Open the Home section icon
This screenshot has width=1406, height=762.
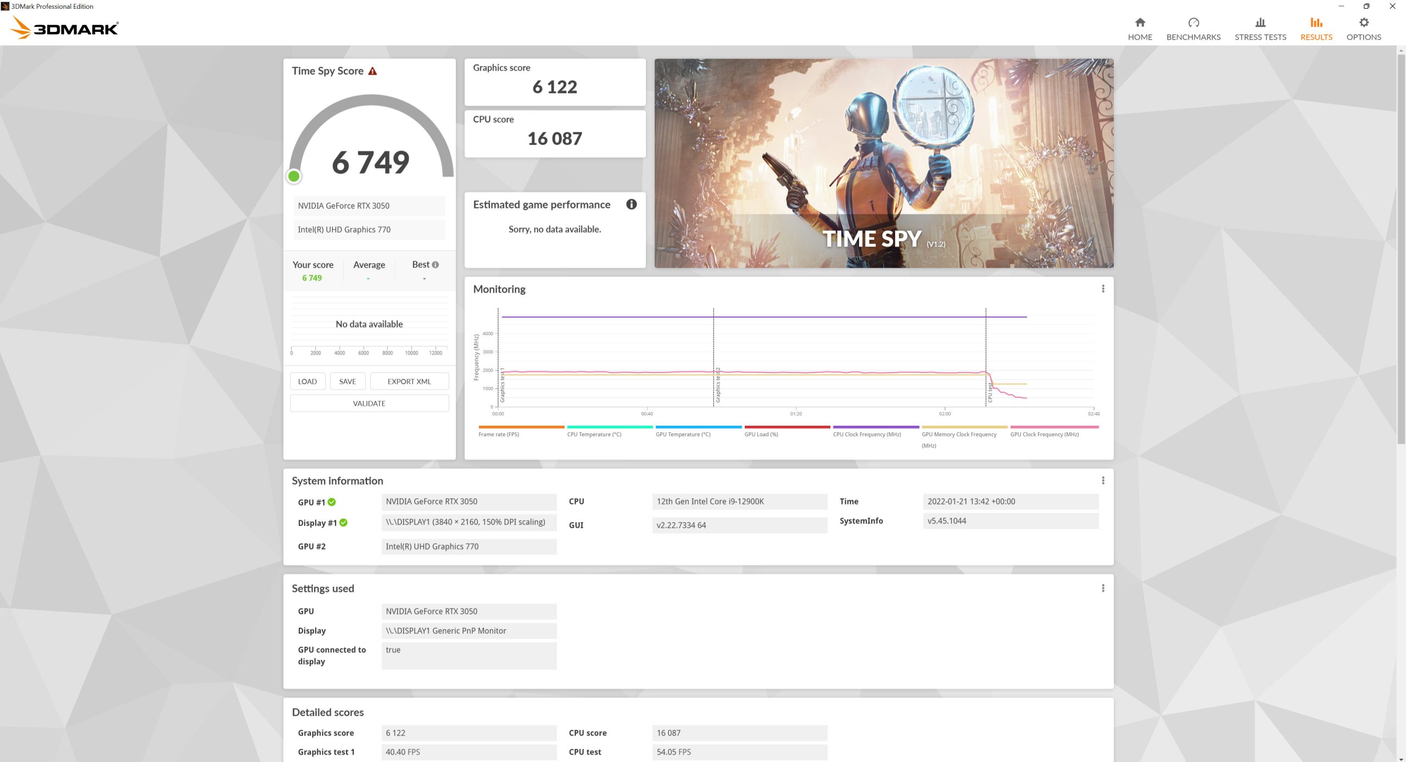(1140, 23)
